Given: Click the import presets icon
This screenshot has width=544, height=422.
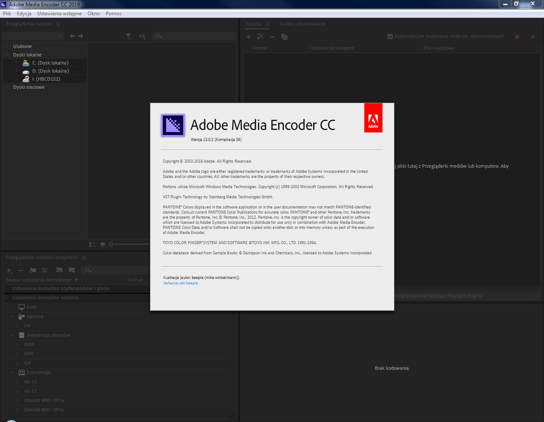Looking at the screenshot, I should pos(59,270).
